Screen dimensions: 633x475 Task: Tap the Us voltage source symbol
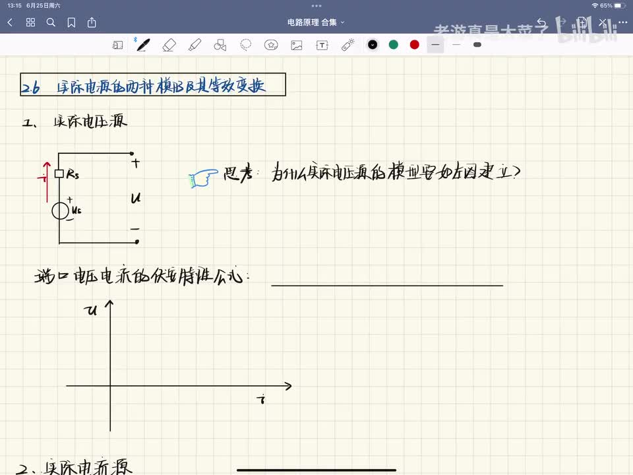pyautogui.click(x=61, y=211)
